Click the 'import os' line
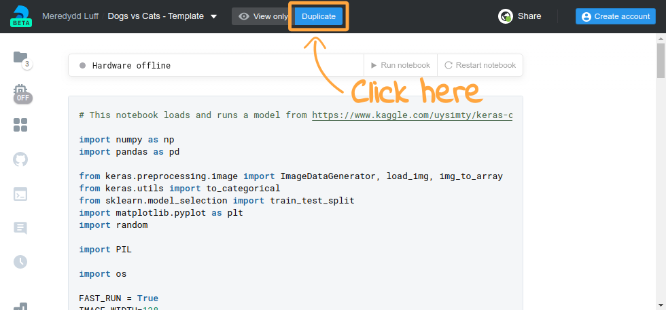The height and width of the screenshot is (310, 666). pos(103,274)
